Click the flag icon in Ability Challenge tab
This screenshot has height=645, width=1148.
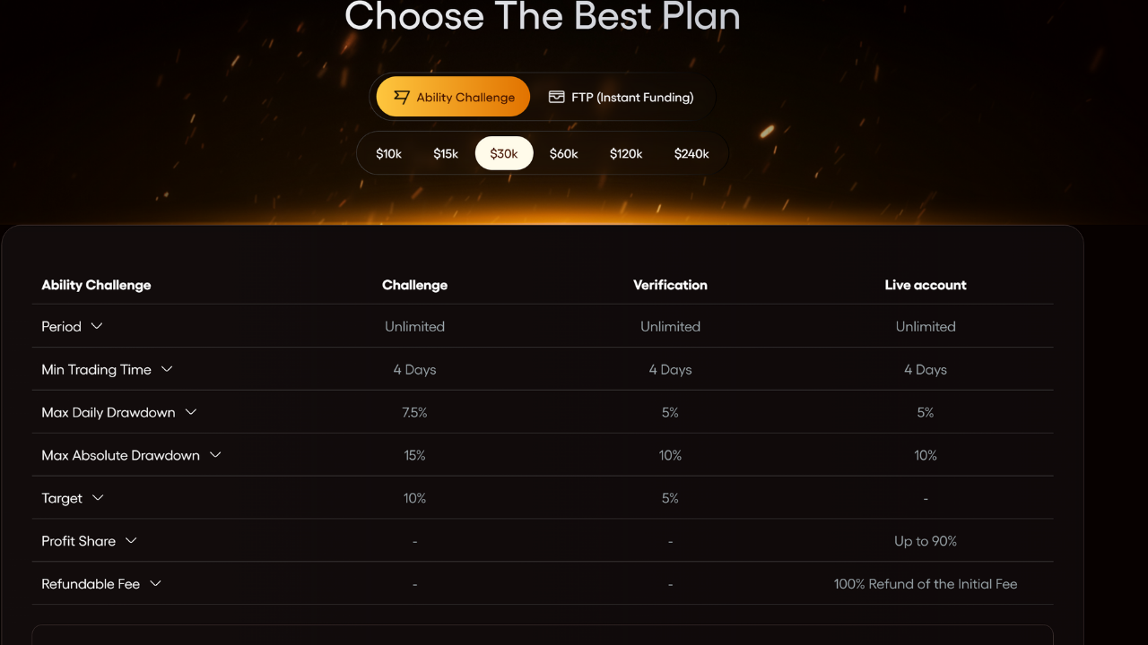[402, 97]
